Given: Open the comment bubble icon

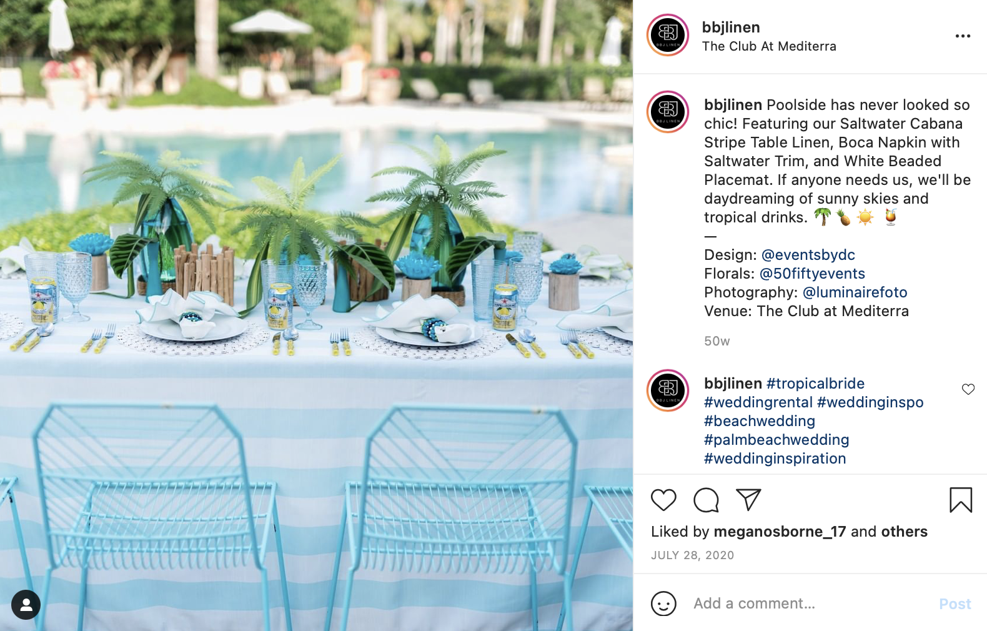Looking at the screenshot, I should (x=706, y=500).
